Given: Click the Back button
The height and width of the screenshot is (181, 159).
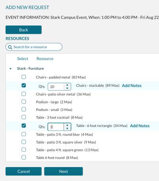Looking at the screenshot, I should tap(23, 30).
